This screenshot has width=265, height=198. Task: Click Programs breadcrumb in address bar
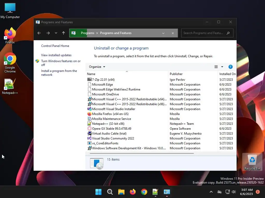87,33
